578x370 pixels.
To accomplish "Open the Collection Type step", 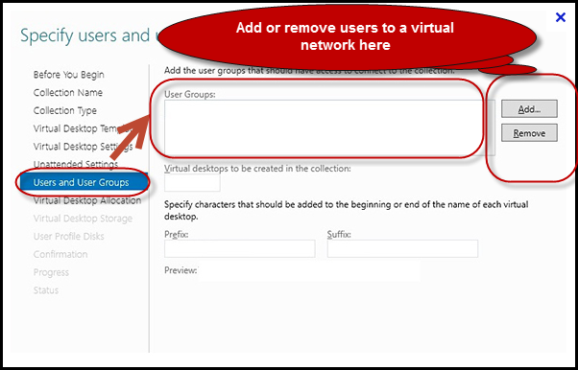I will [x=65, y=110].
